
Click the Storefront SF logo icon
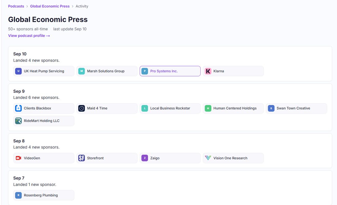pyautogui.click(x=81, y=158)
